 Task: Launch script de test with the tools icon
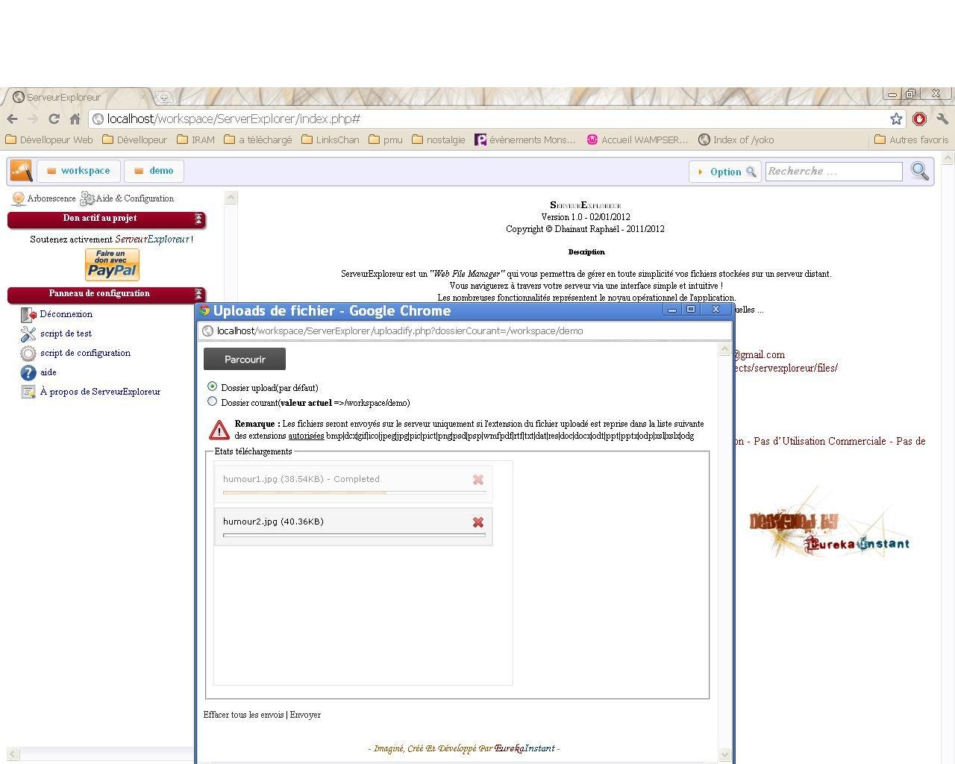(x=28, y=334)
